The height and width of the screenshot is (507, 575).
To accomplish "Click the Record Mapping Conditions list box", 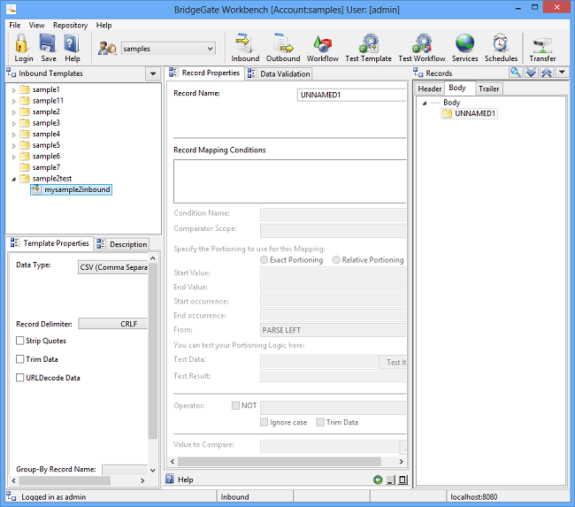I will click(x=289, y=181).
